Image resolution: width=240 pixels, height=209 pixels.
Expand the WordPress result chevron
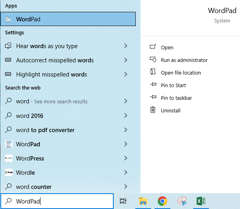[126, 158]
